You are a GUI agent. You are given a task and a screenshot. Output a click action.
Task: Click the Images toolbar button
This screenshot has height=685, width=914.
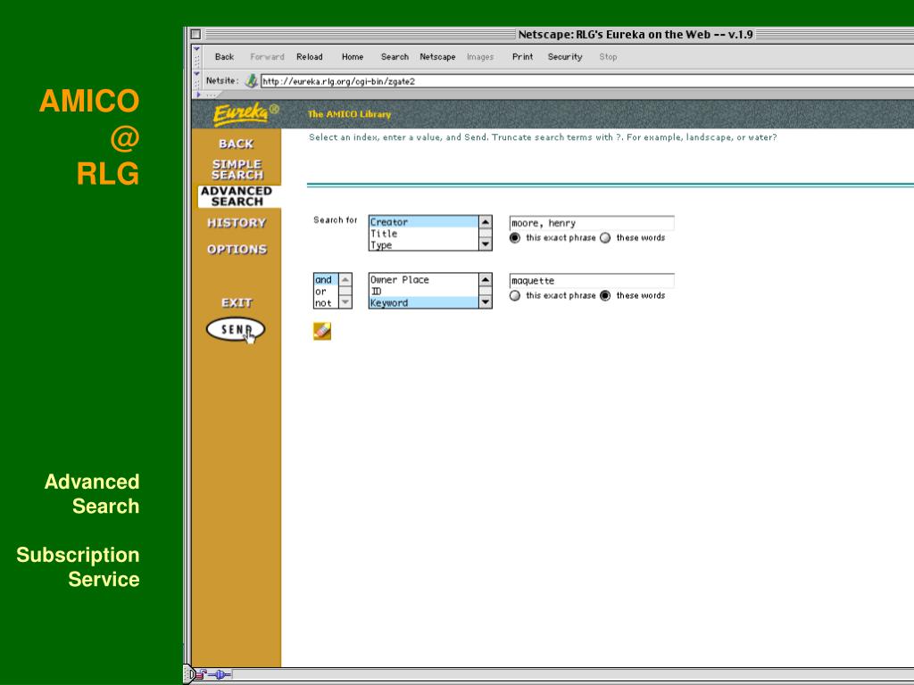479,56
